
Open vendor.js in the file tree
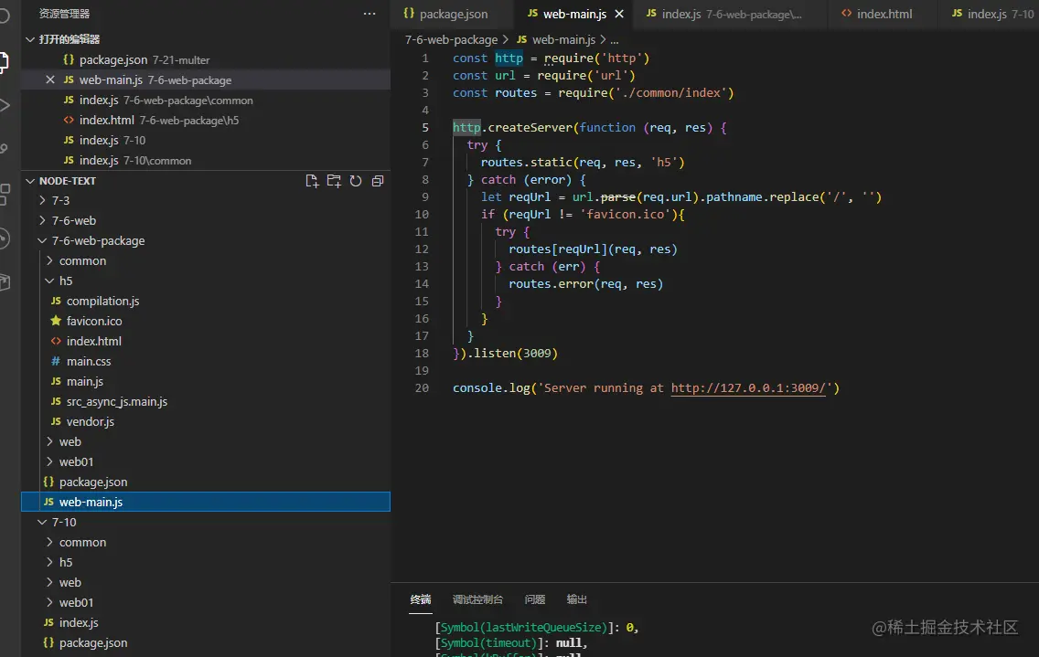click(91, 421)
